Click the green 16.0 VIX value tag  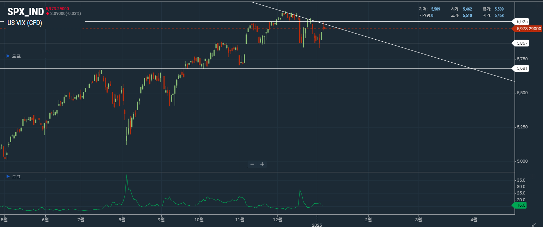[521, 205]
